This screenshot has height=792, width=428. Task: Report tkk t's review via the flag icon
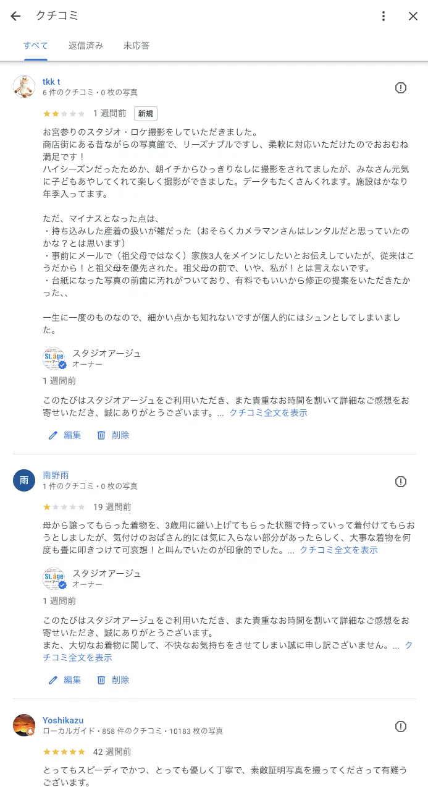coord(401,88)
